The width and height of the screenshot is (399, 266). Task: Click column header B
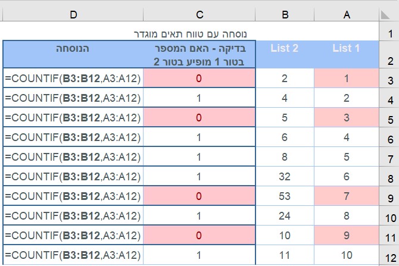click(x=285, y=12)
